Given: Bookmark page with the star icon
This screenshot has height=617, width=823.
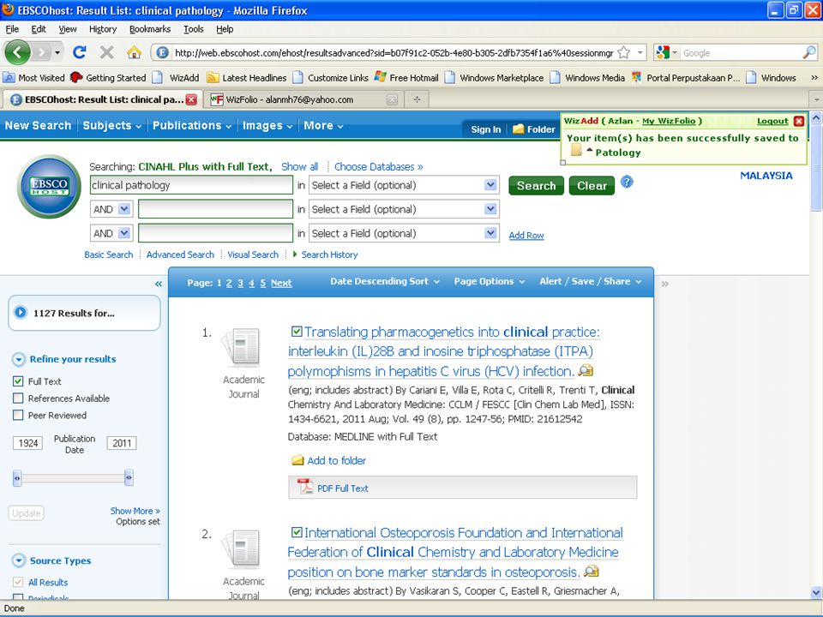Looking at the screenshot, I should [623, 52].
